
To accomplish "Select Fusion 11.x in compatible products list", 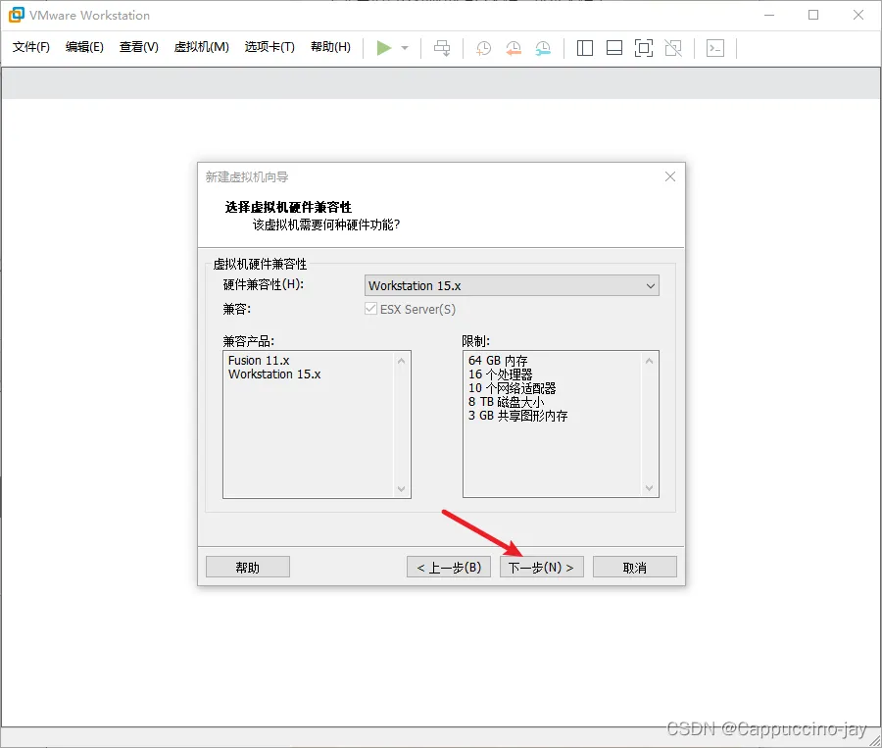I will (x=259, y=360).
